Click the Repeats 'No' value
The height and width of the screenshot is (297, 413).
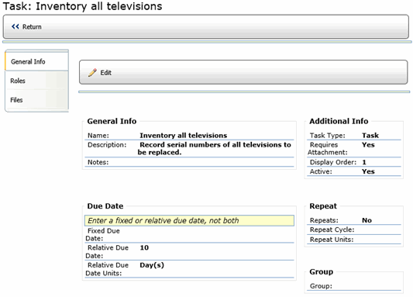(367, 220)
